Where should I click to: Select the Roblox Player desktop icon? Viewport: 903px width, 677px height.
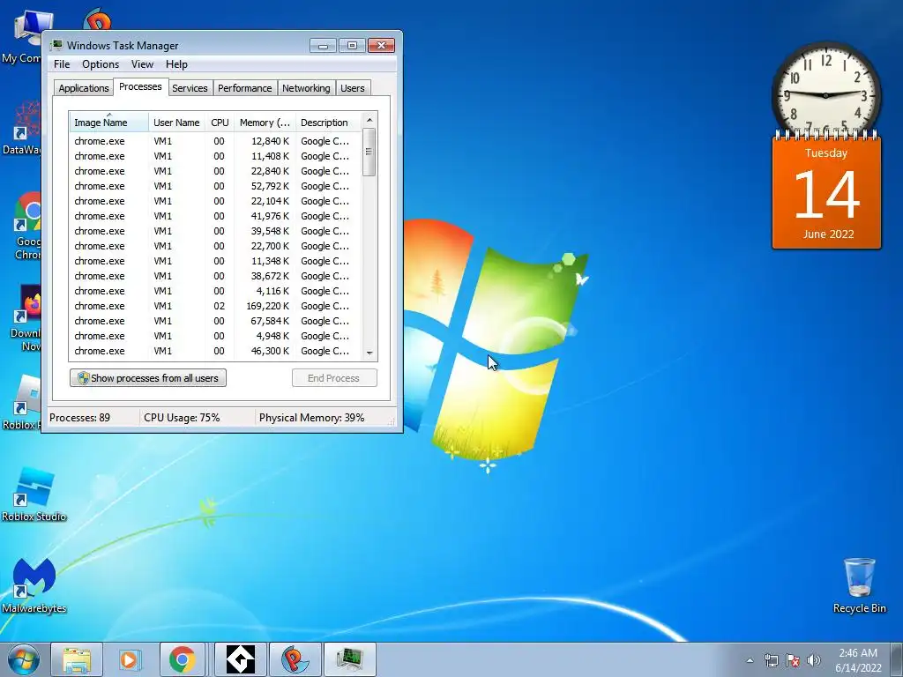[21, 403]
